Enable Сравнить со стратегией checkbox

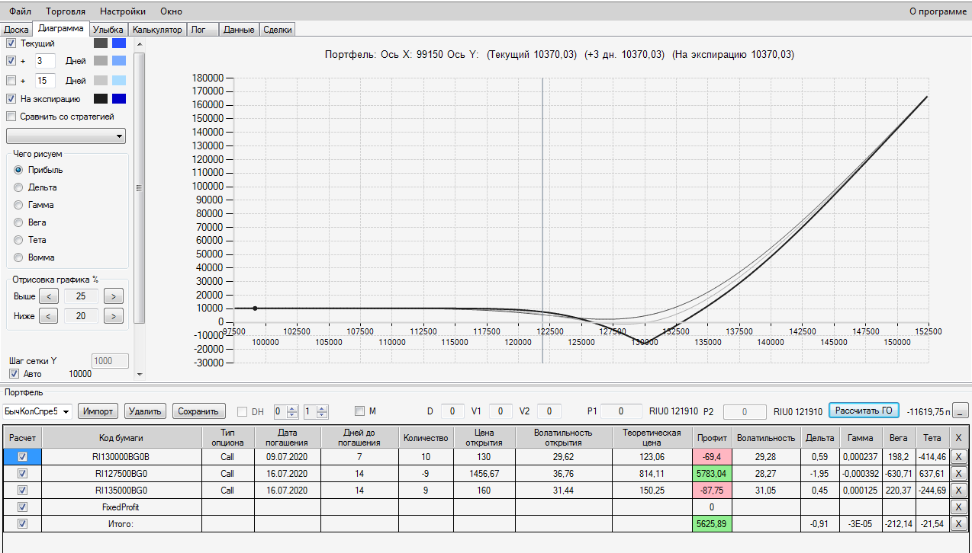pyautogui.click(x=11, y=117)
